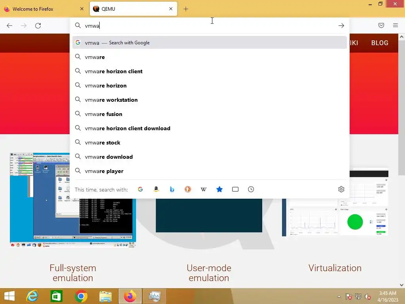The image size is (405, 304).
Task: Open a new tab with plus button
Action: 186,9
